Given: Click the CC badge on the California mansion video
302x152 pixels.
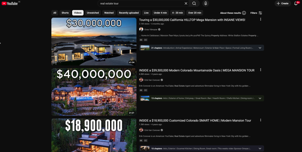Looking at the screenshot, I should click(x=146, y=40).
